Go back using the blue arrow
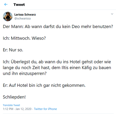Viewport: 116px width, 116px height. (x=6, y=5)
